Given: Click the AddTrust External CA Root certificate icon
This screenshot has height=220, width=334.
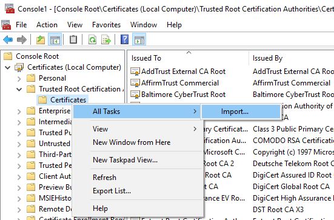Looking at the screenshot, I should coord(135,72).
